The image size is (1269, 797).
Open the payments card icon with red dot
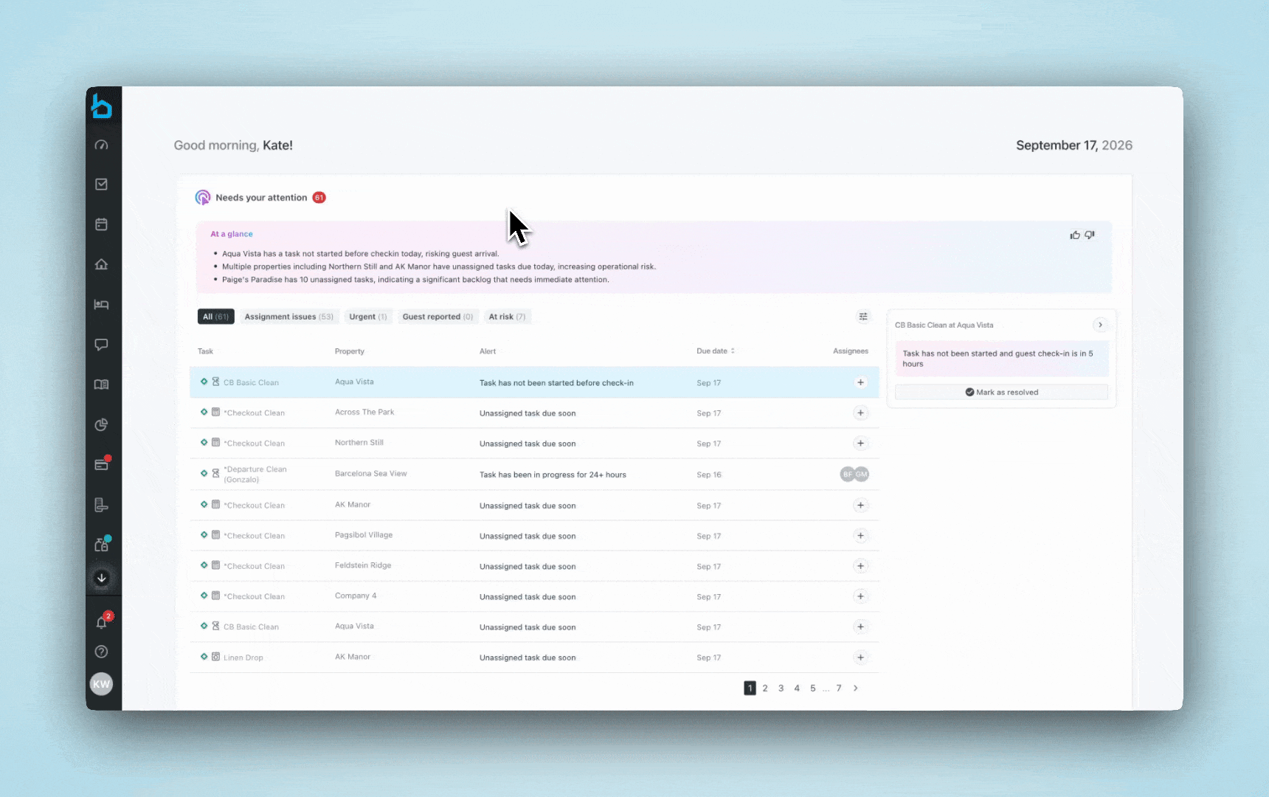pos(102,464)
